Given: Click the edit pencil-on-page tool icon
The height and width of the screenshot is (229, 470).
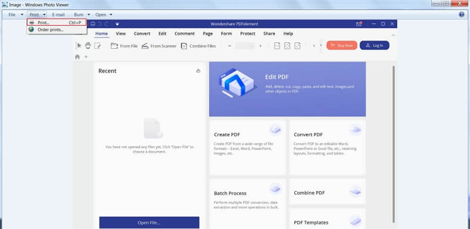Looking at the screenshot, I should [x=98, y=46].
